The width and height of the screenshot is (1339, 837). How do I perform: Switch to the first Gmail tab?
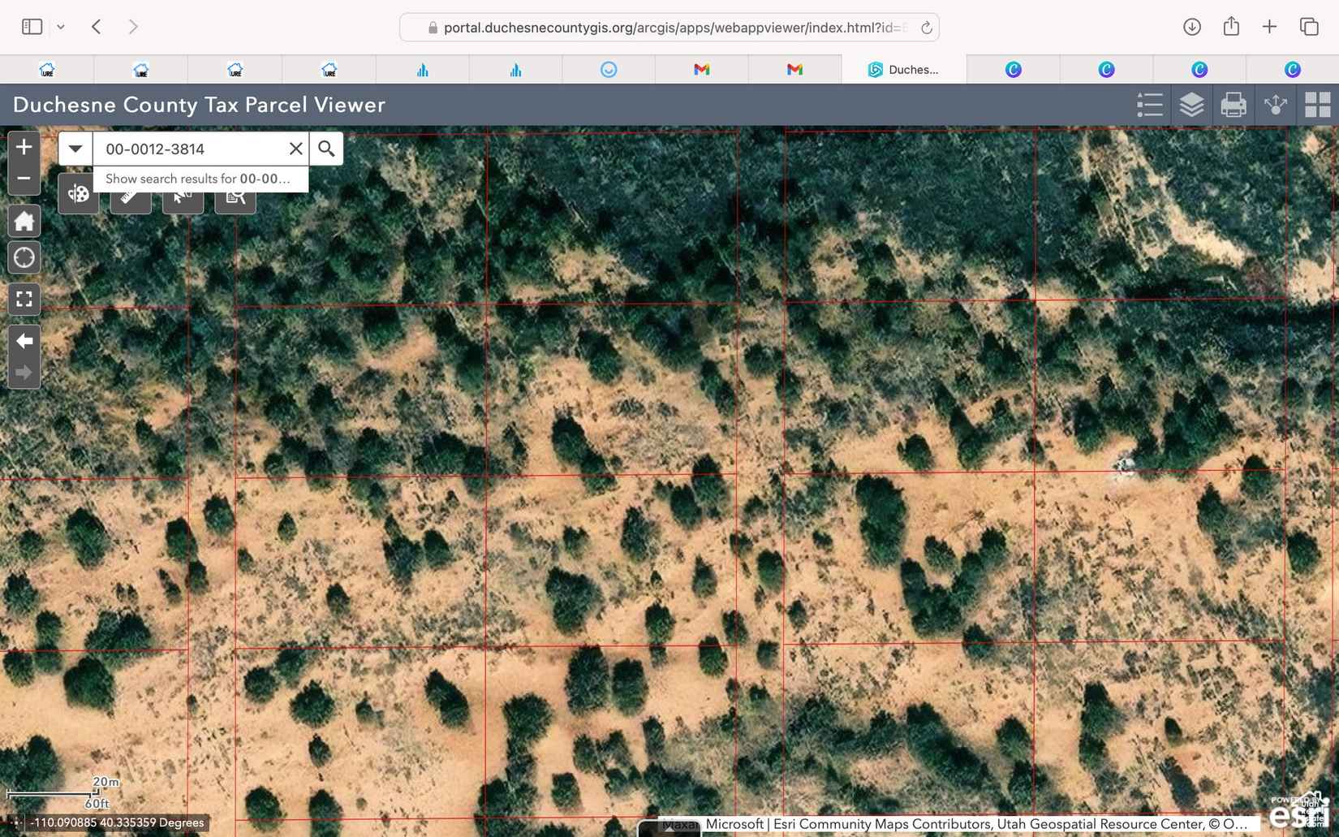click(x=702, y=70)
